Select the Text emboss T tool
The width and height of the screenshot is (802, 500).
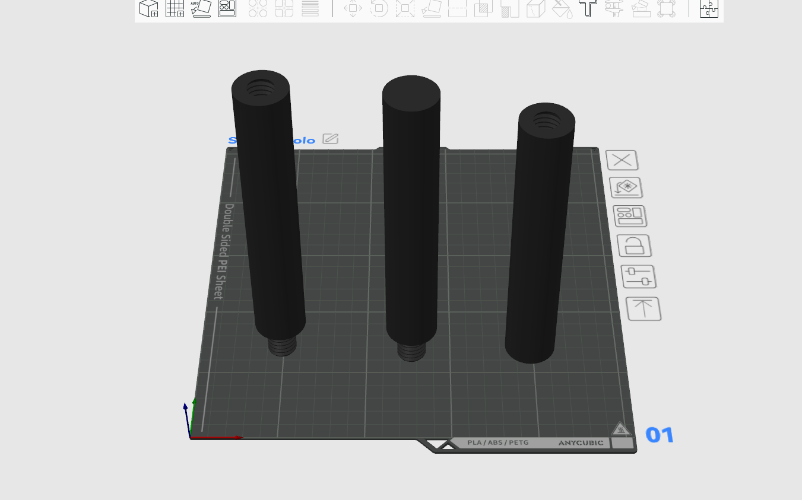click(x=588, y=8)
